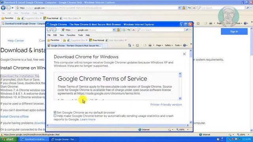Image resolution: width=253 pixels, height=142 pixels.
Task: Click the Help icon in the background window's command bar
Action: click(245, 23)
